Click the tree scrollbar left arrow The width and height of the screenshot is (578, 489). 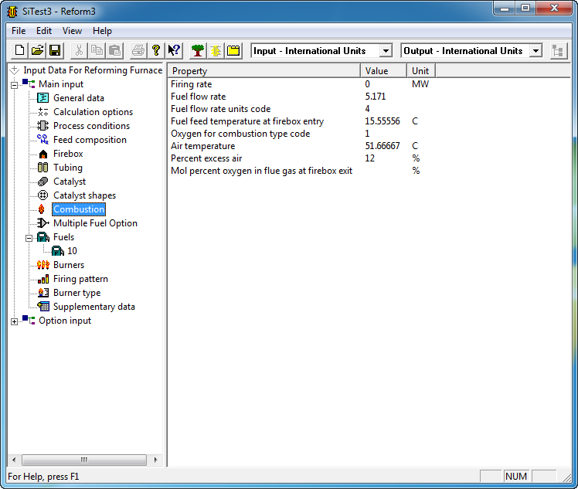(x=14, y=460)
